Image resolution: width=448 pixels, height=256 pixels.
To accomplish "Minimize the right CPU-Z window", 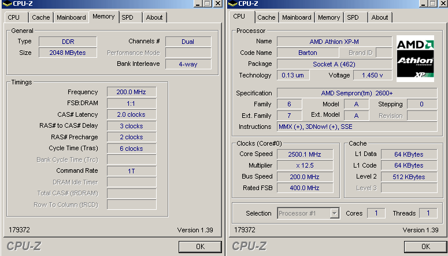I will pyautogui.click(x=423, y=3).
